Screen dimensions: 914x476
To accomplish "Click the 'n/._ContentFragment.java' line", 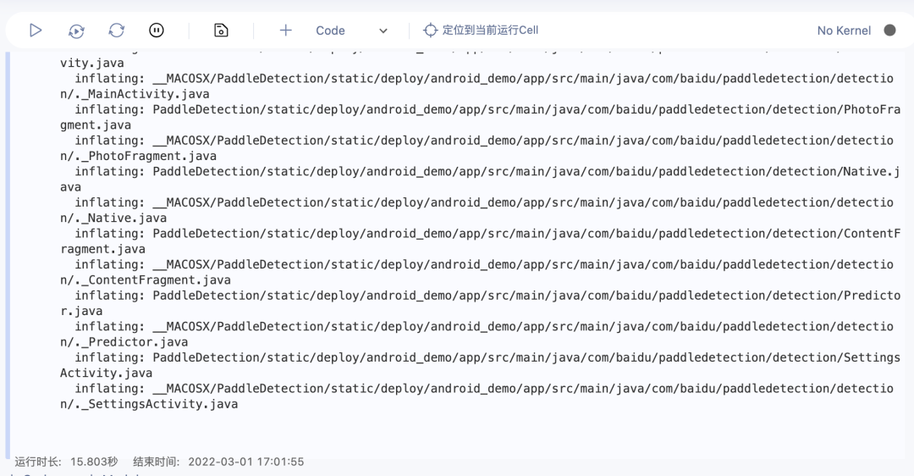I will [146, 280].
